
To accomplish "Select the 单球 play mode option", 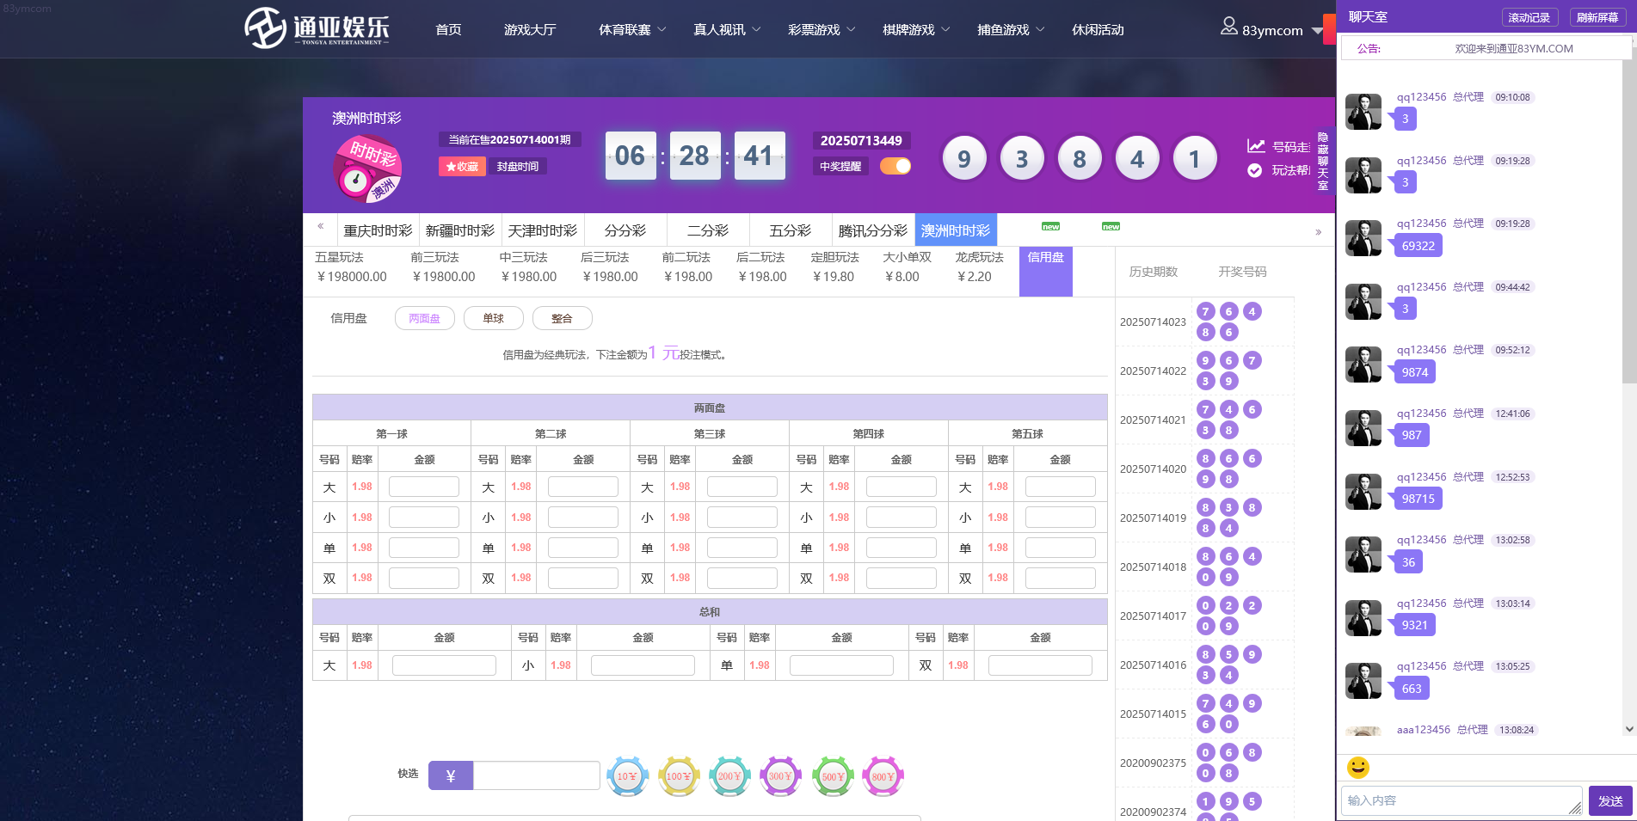I will click(x=494, y=318).
